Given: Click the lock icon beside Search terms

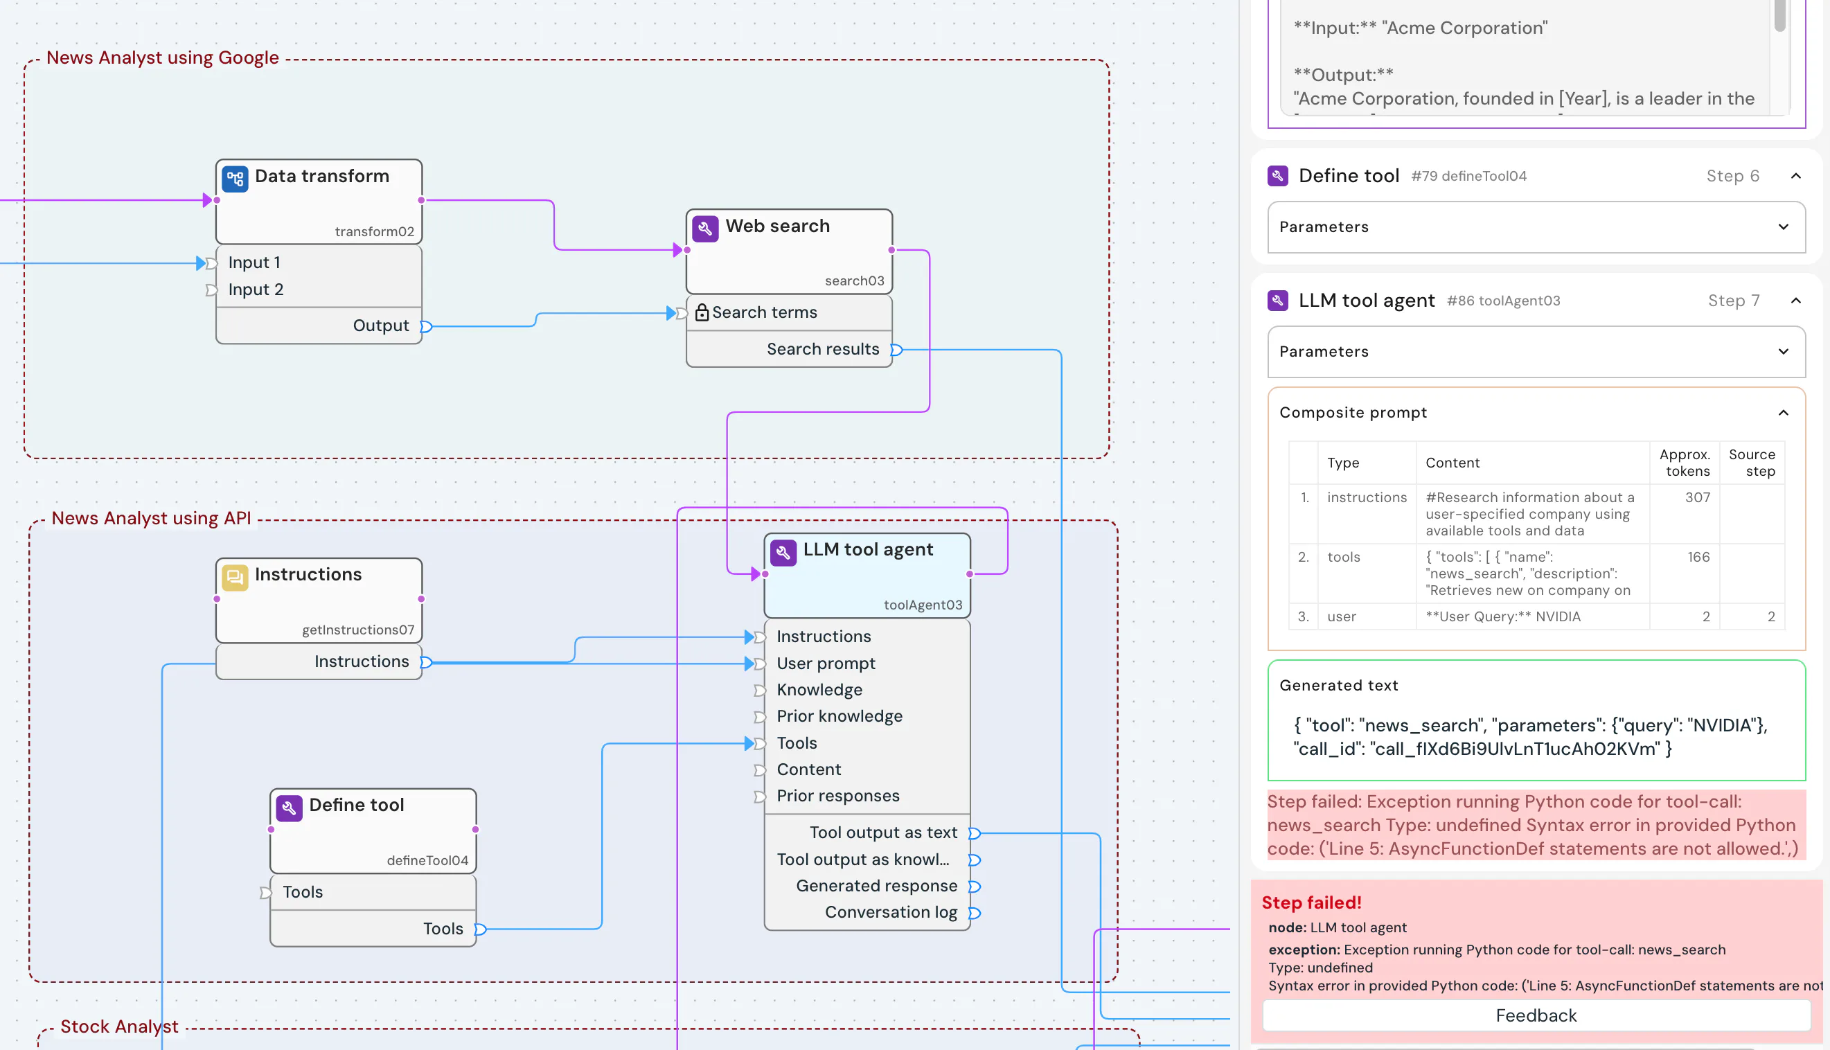Looking at the screenshot, I should pos(702,312).
